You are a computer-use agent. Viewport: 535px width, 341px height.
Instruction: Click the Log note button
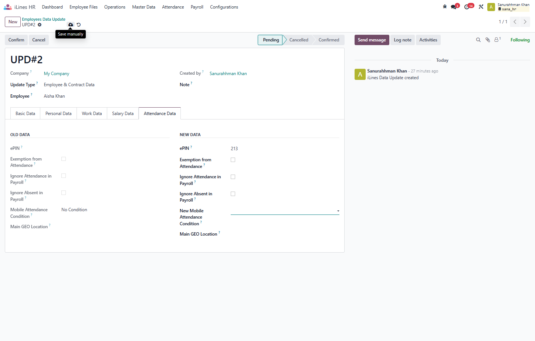click(402, 40)
